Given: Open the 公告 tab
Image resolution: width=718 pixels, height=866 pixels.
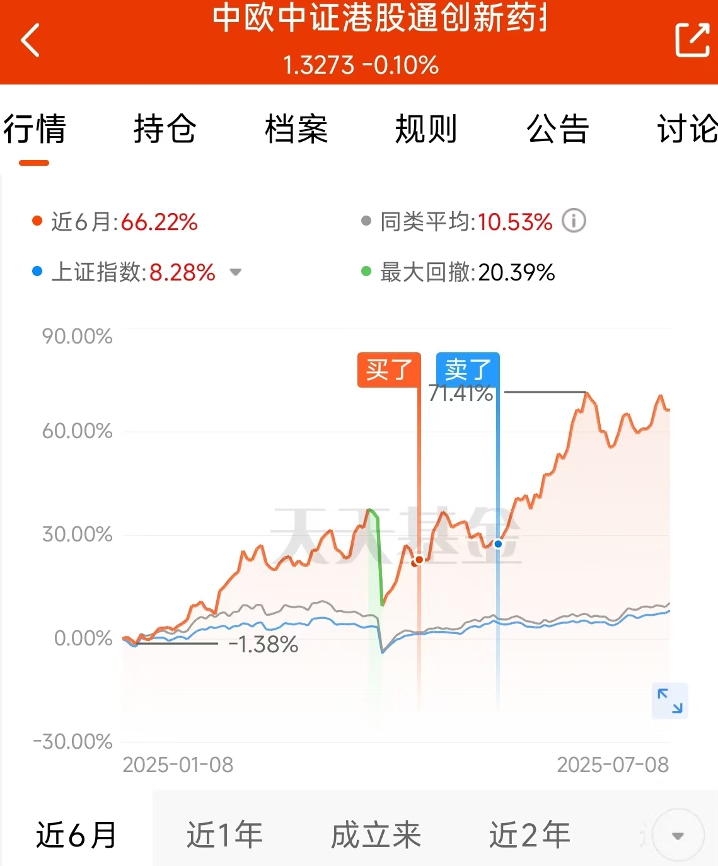Looking at the screenshot, I should point(558,129).
